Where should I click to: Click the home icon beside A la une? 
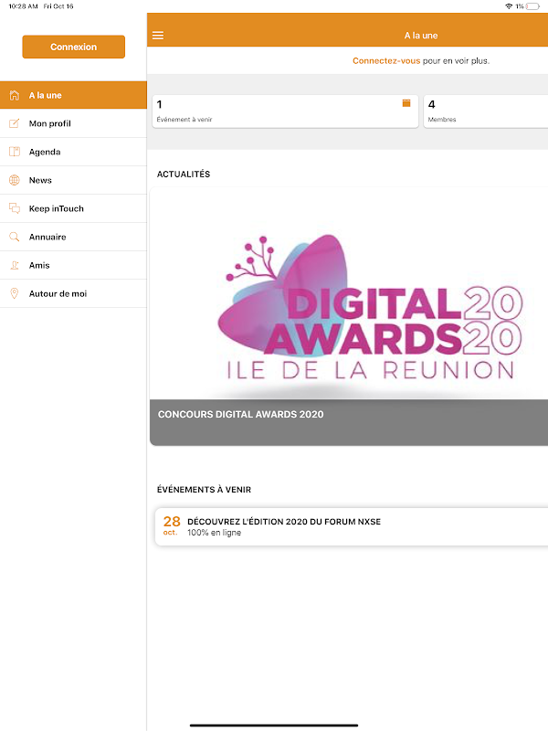click(15, 95)
